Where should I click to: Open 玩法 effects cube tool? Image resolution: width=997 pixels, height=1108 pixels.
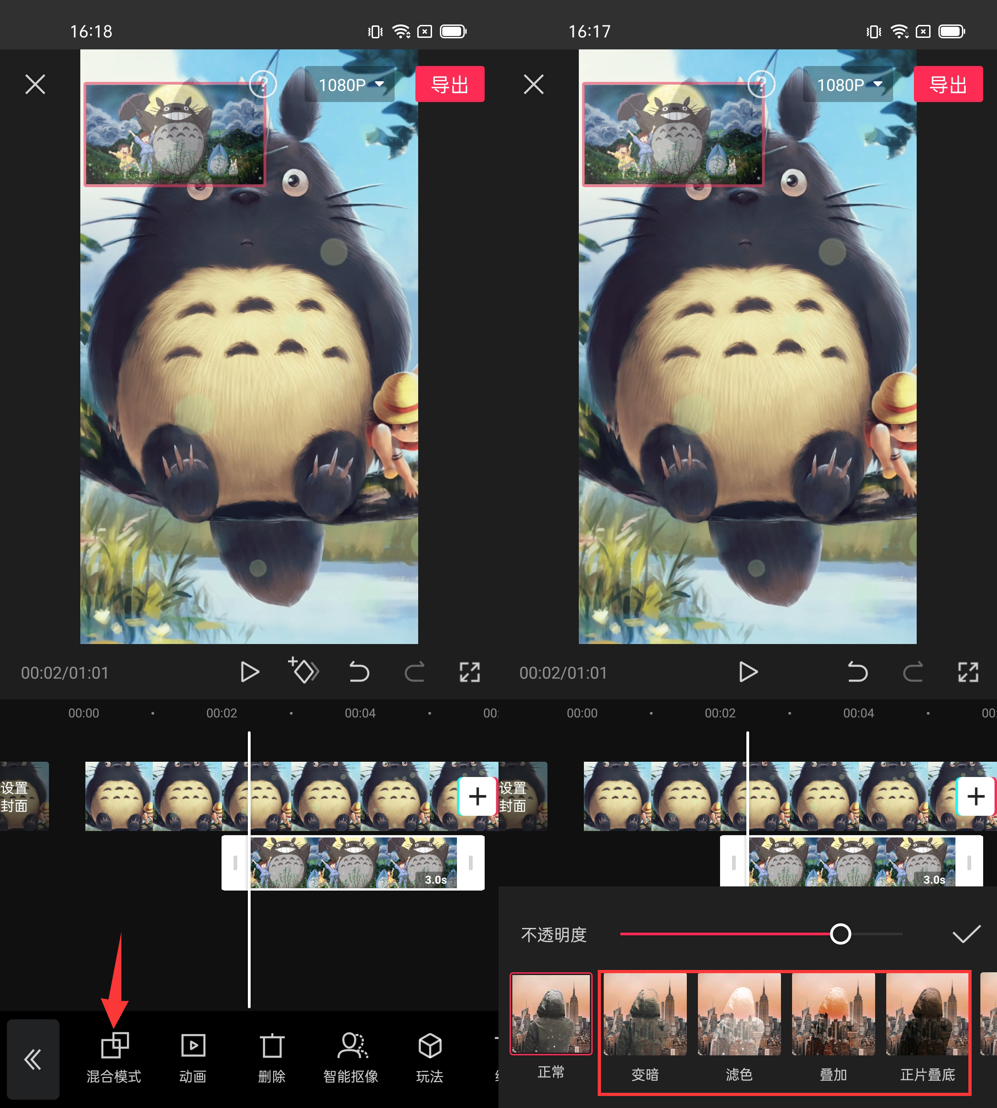[429, 1058]
